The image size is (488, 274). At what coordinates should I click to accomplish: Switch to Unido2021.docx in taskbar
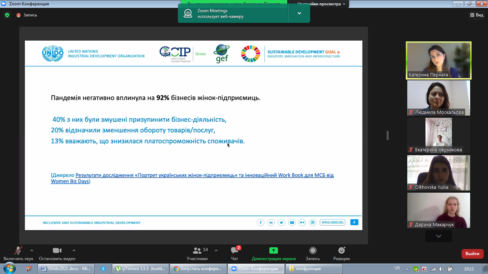(66, 269)
